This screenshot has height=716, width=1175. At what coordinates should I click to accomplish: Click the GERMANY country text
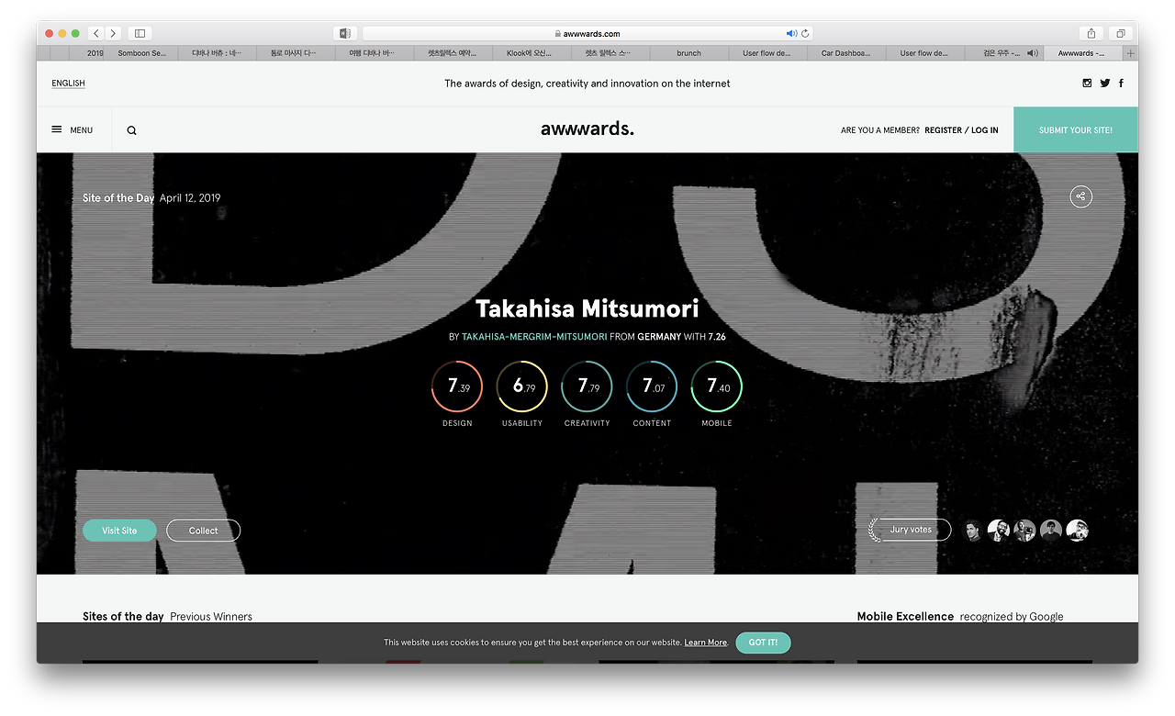click(x=659, y=337)
